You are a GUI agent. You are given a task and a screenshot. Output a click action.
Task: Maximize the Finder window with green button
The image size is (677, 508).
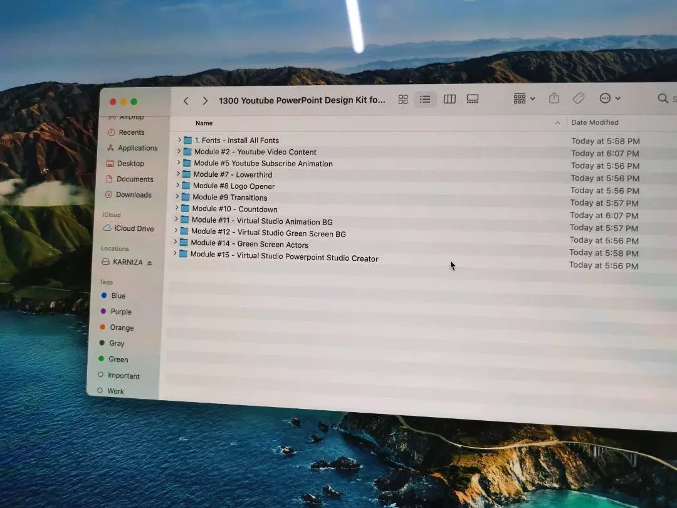pyautogui.click(x=134, y=102)
